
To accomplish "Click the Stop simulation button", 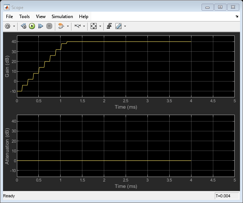I will tap(49, 26).
